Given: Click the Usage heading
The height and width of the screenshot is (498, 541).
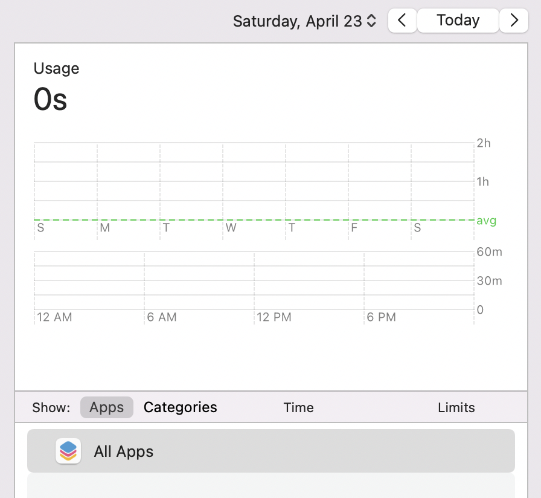Looking at the screenshot, I should (56, 68).
